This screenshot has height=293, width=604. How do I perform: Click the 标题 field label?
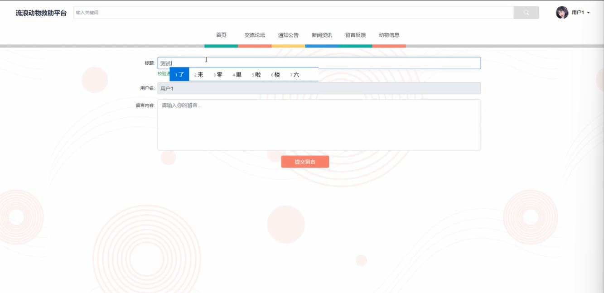(x=150, y=63)
